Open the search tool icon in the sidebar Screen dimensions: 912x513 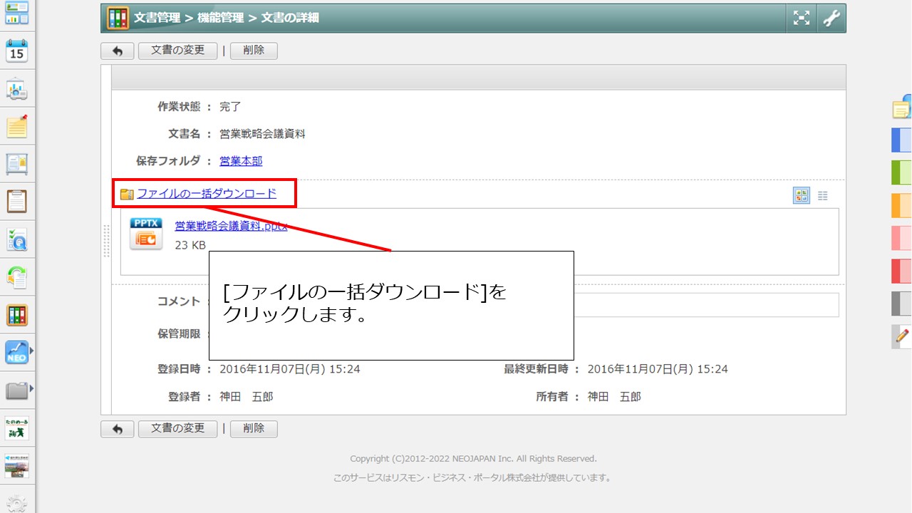point(16,239)
